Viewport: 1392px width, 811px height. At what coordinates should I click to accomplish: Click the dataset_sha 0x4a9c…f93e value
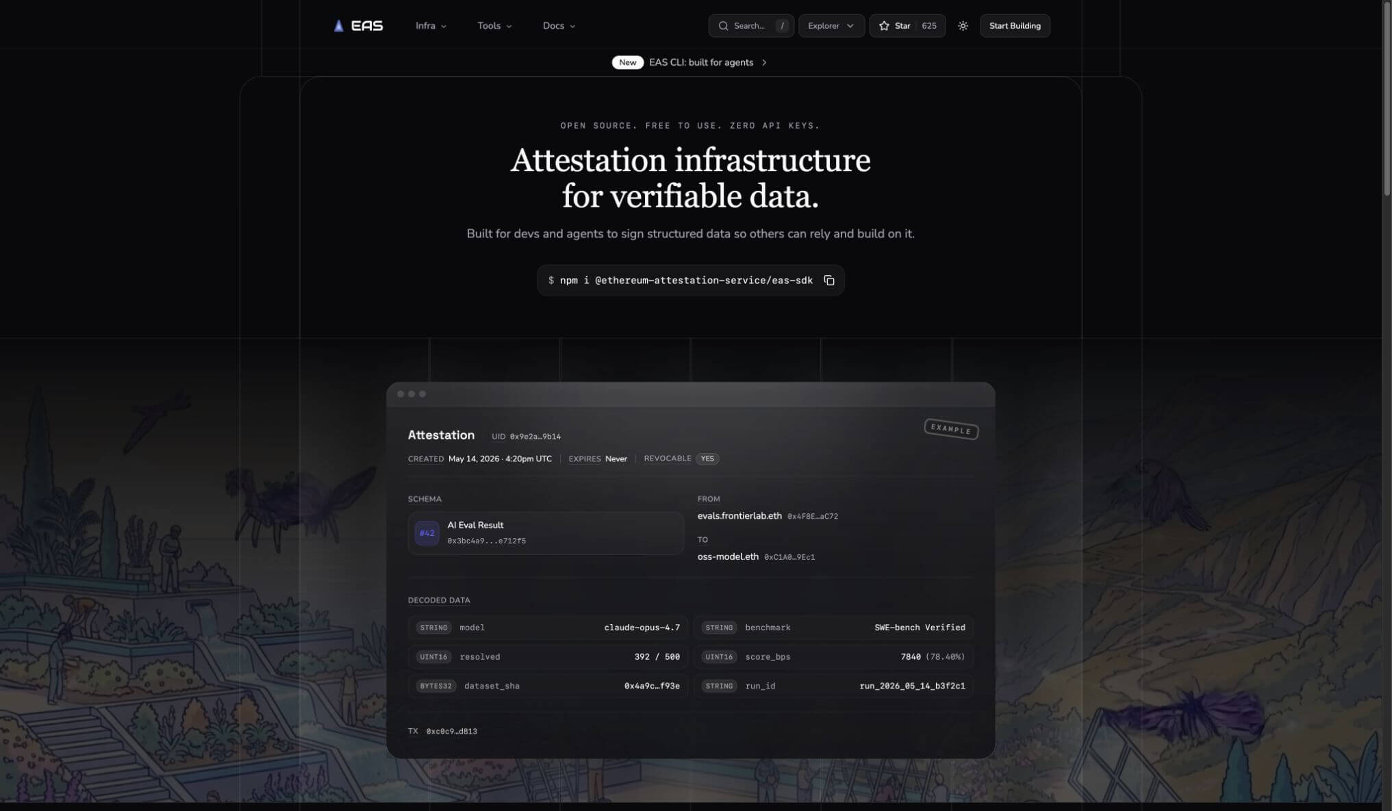coord(652,686)
